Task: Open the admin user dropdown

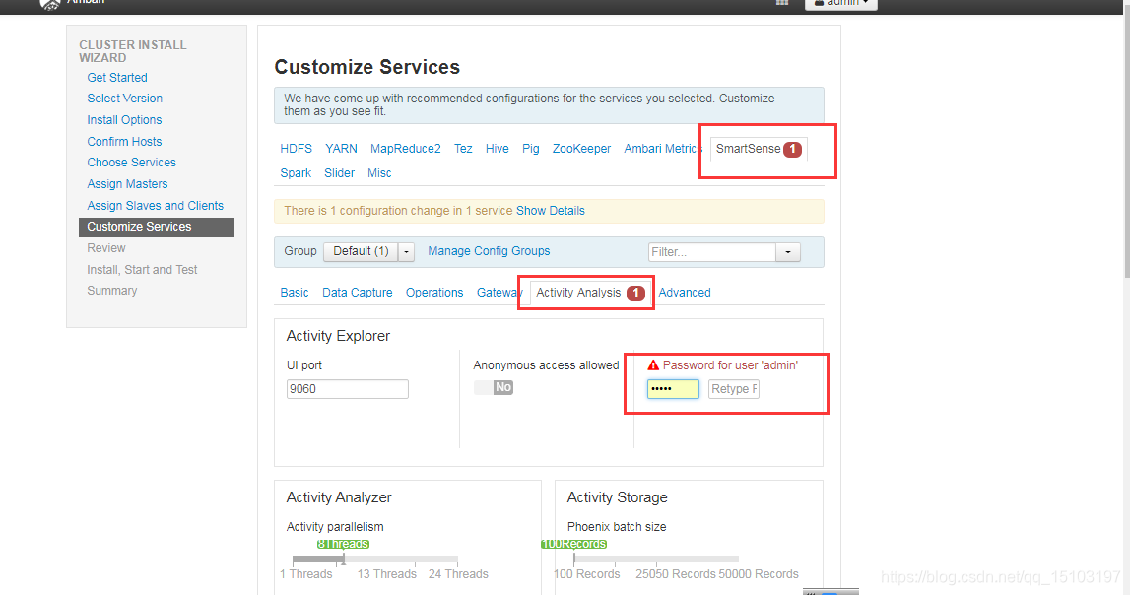Action: click(x=841, y=4)
